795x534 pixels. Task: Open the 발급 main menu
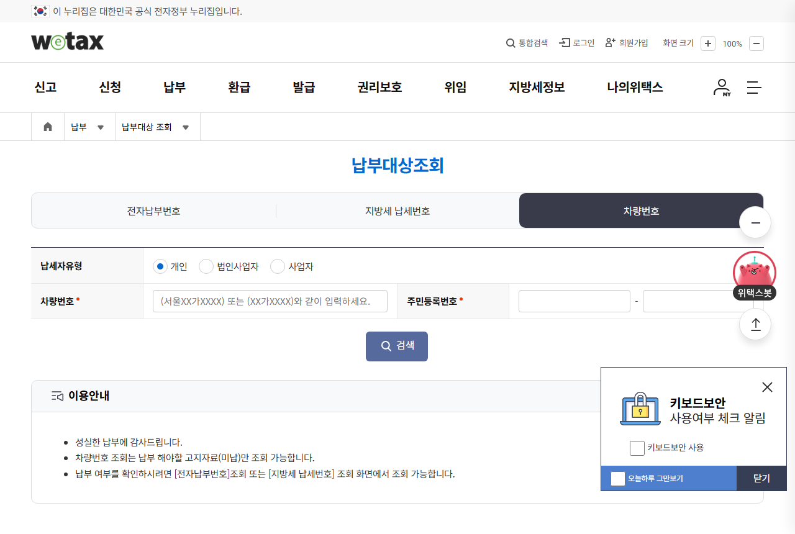[x=304, y=88]
